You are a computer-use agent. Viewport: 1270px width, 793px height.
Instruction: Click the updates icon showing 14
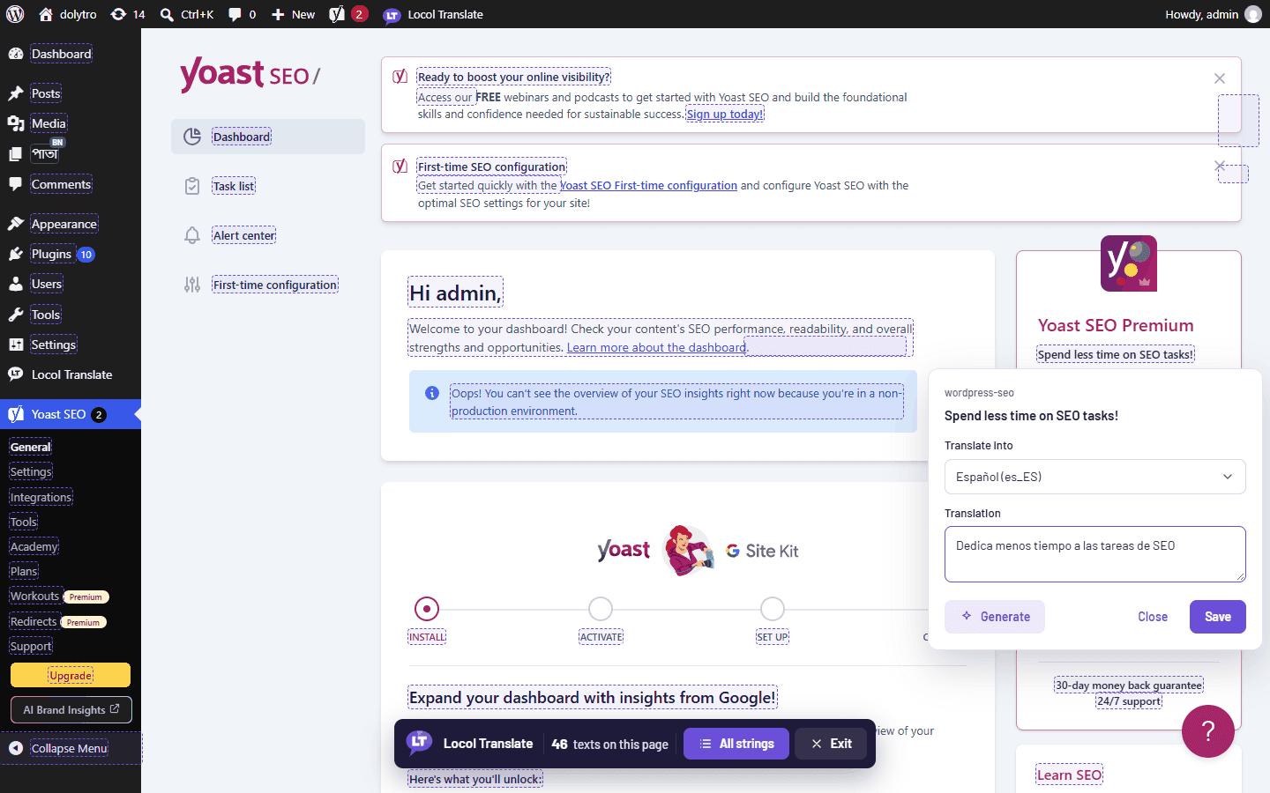[128, 14]
